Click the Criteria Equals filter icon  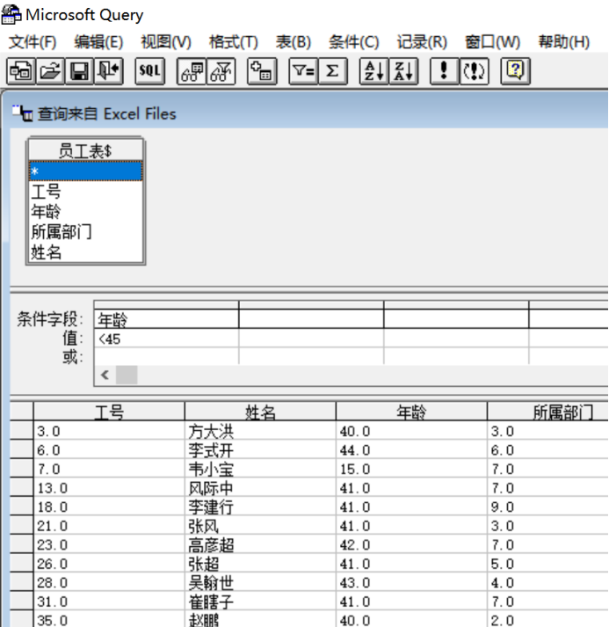[x=304, y=71]
